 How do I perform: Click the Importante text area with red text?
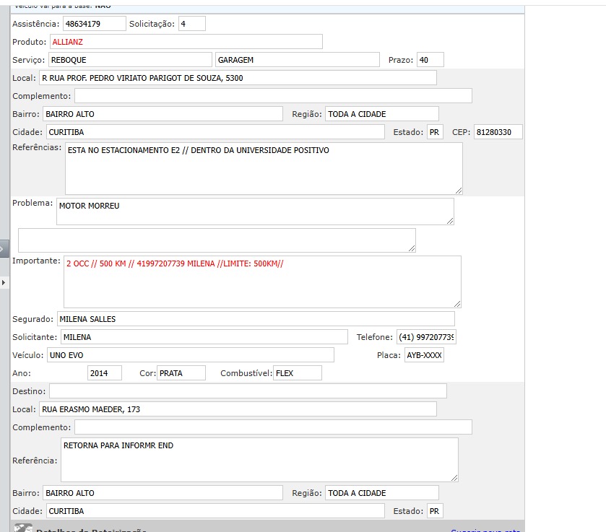[x=262, y=282]
